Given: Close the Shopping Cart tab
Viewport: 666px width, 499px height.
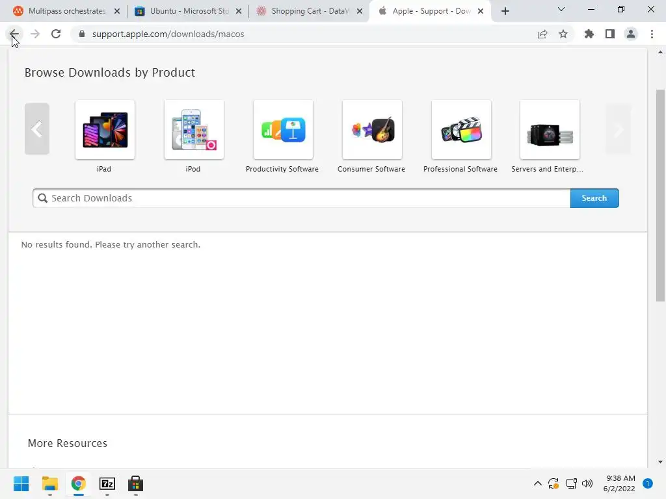Looking at the screenshot, I should point(359,11).
